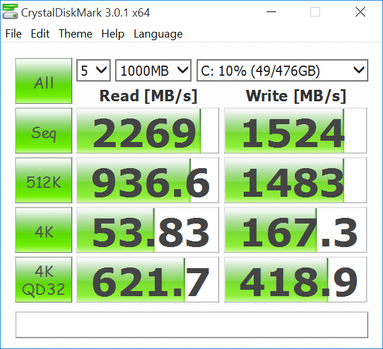
Task: Click the Read [MB/s] column header
Action: (x=148, y=96)
